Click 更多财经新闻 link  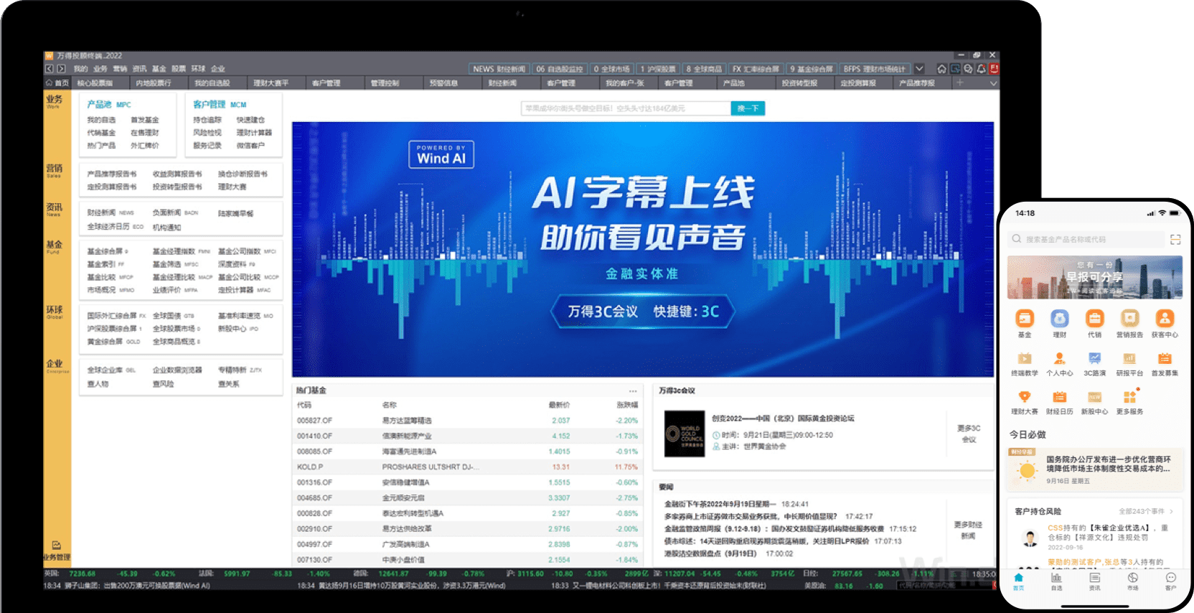click(x=968, y=530)
